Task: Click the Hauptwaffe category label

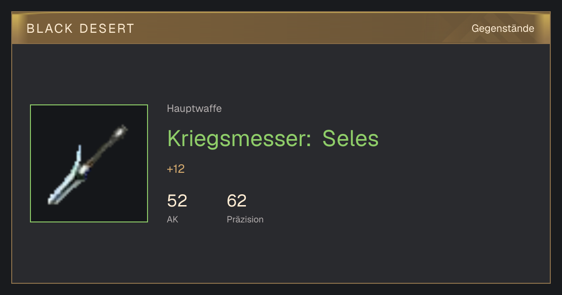Action: coord(194,109)
